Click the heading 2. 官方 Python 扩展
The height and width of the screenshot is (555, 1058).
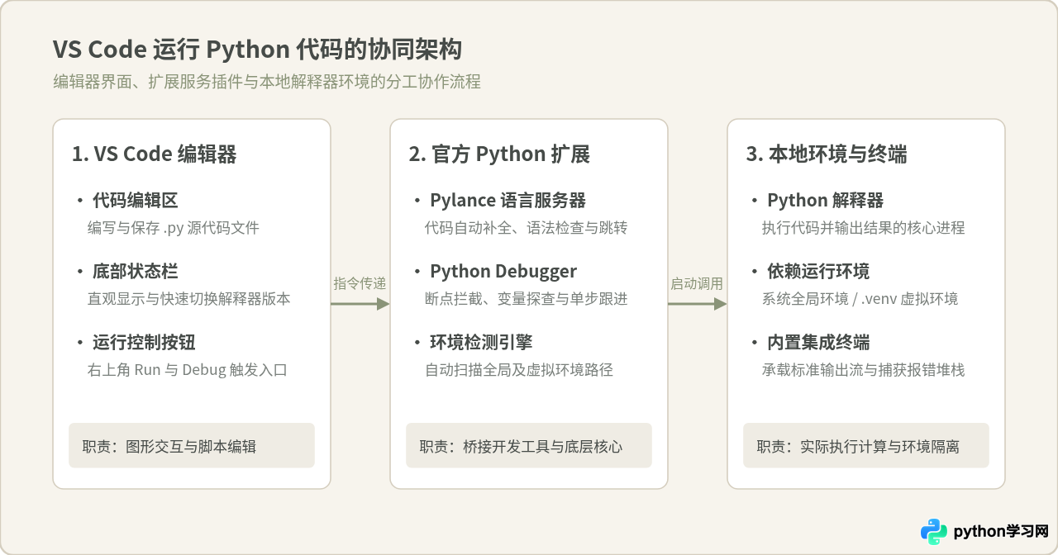[499, 154]
